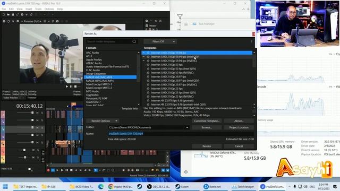Solo the fourth track
The image size is (340, 191).
(x=42, y=135)
